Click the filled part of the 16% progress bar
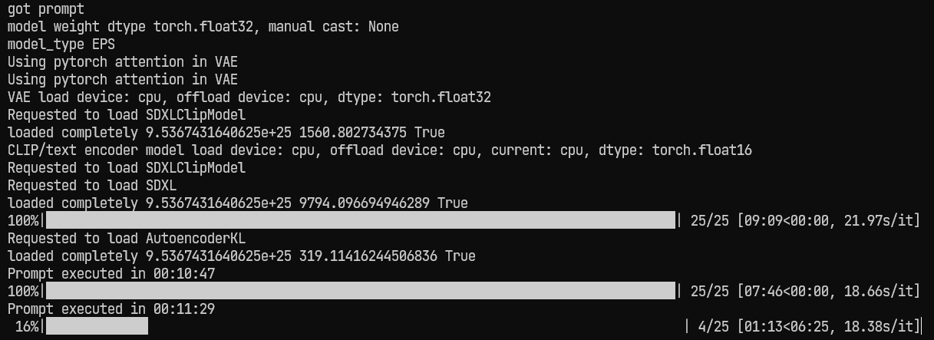The image size is (934, 340). click(x=97, y=326)
